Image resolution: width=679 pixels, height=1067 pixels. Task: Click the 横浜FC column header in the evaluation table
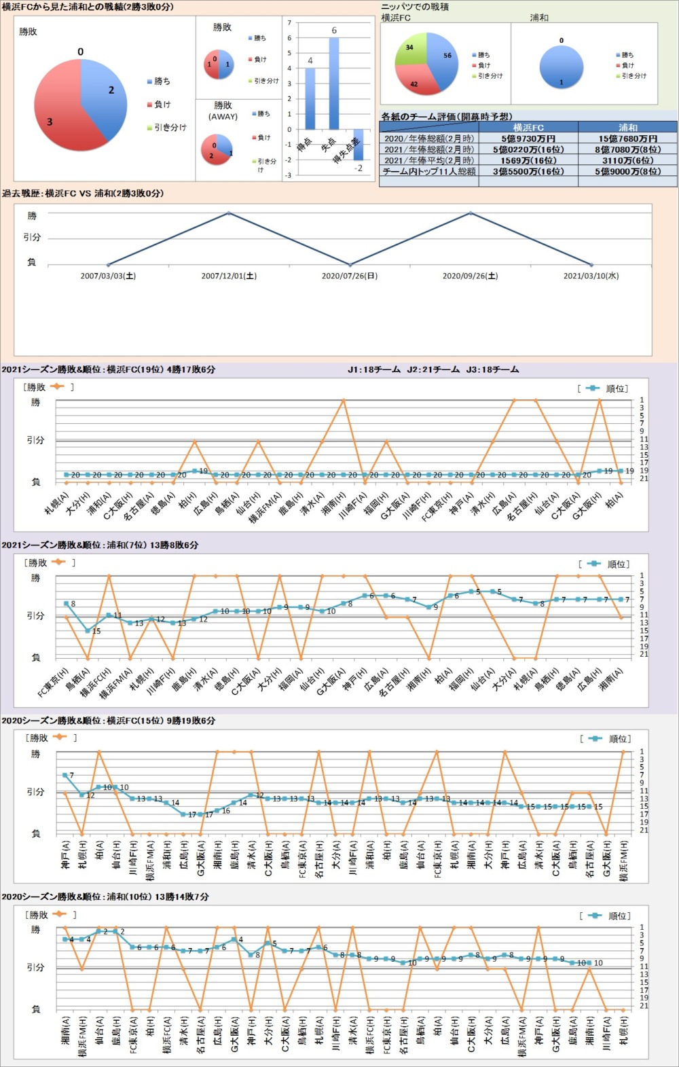(x=528, y=127)
